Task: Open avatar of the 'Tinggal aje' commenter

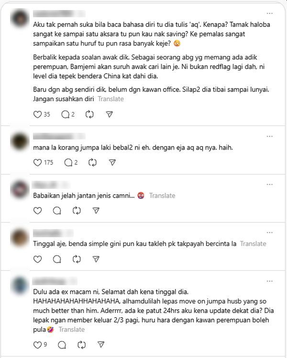Action: (x=20, y=238)
